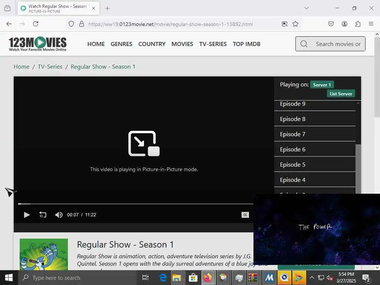Viewport: 380px width, 285px height.
Task: Open Task View on the taskbar
Action: pos(145,278)
